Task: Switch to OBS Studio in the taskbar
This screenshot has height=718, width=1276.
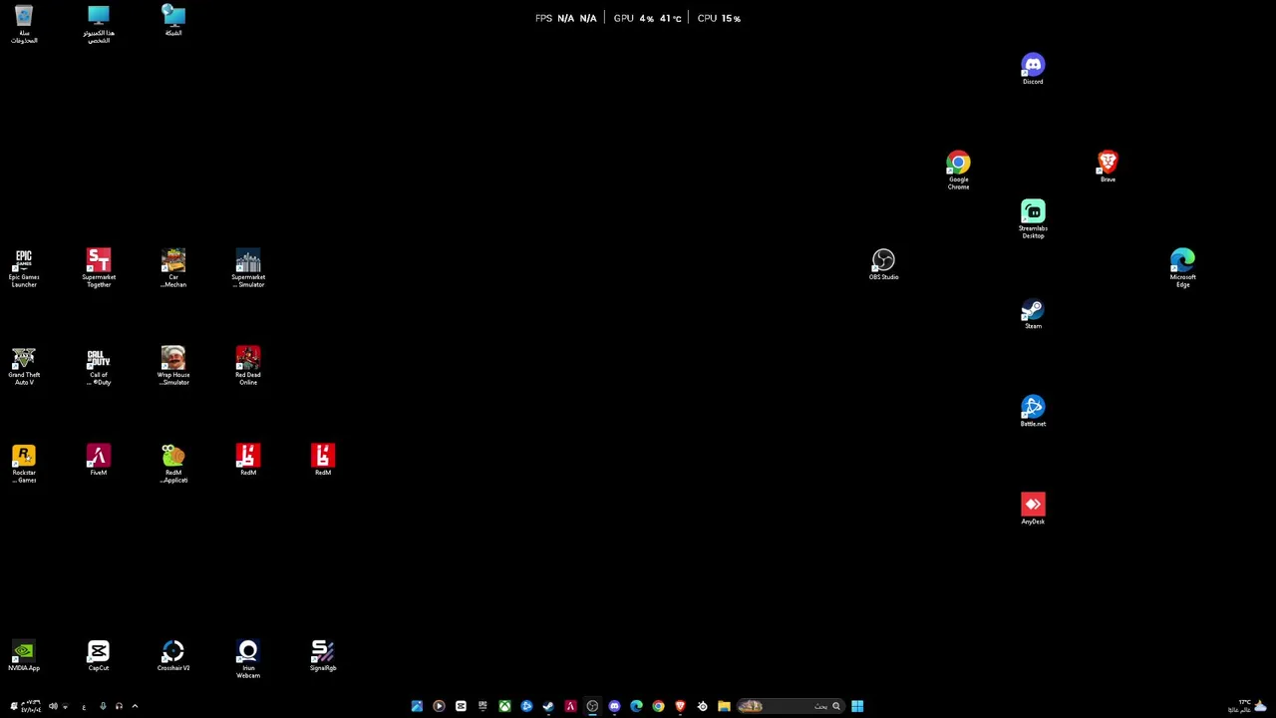Action: 592,706
